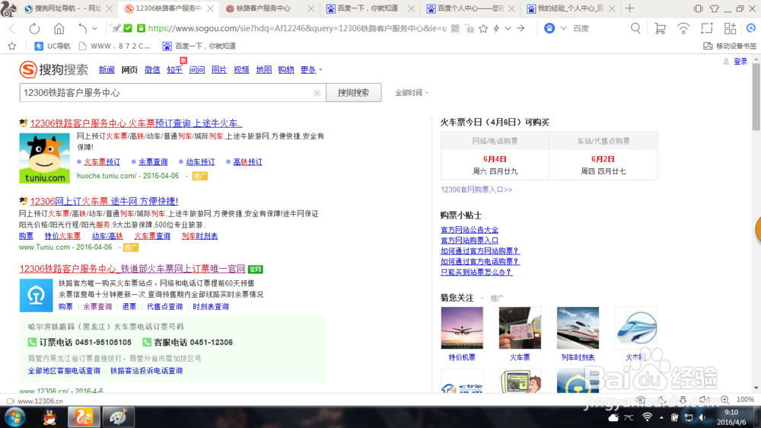Select 图片 search category
Viewport: 761px width, 428px height.
click(x=219, y=70)
